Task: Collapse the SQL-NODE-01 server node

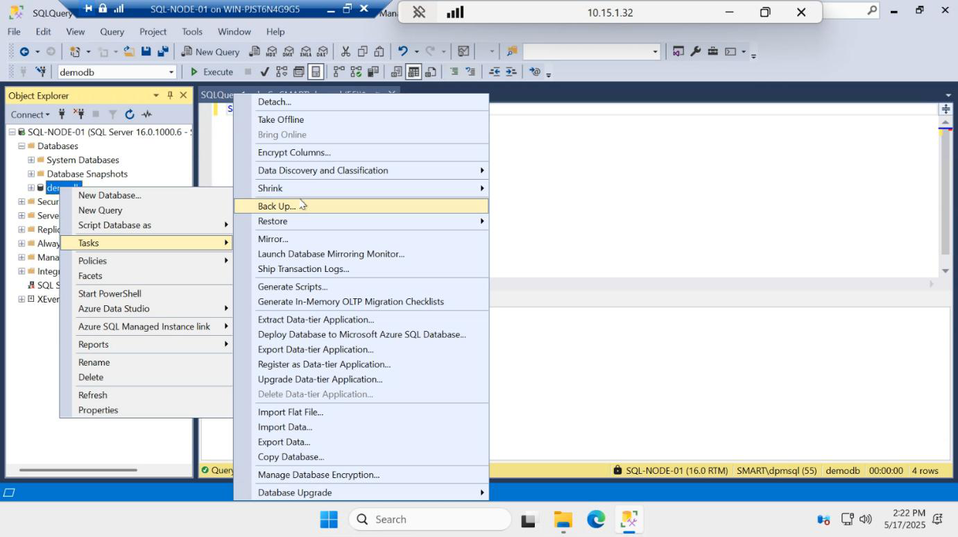Action: click(x=12, y=132)
